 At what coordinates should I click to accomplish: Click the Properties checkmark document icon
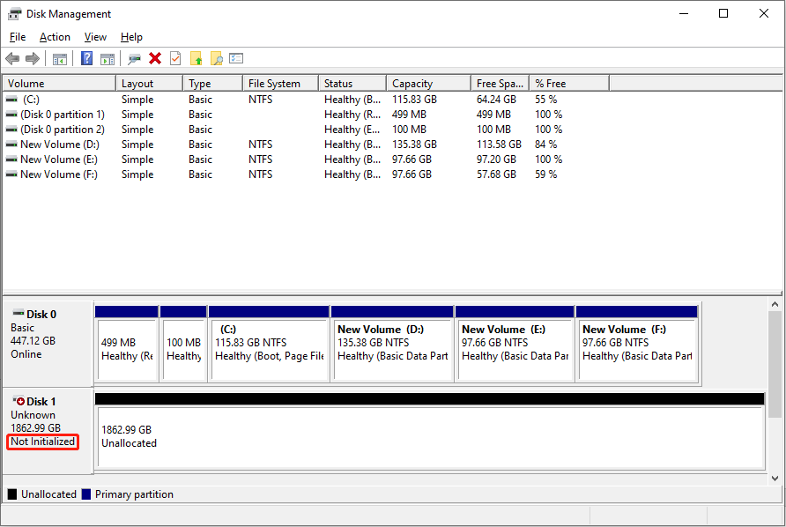[175, 59]
